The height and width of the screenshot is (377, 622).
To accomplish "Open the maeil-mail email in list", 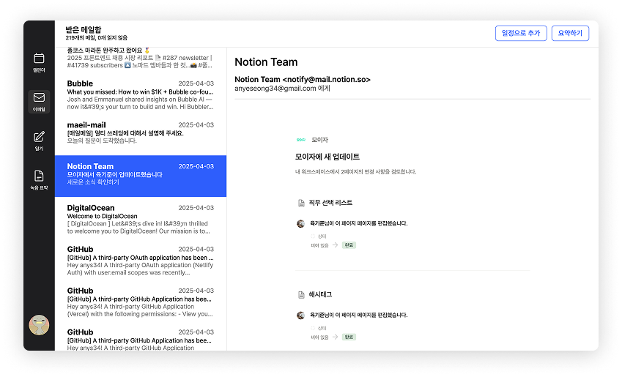I will 141,133.
